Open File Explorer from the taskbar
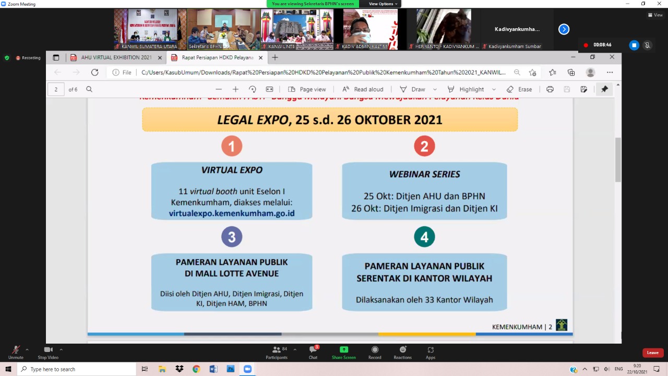 coord(162,369)
